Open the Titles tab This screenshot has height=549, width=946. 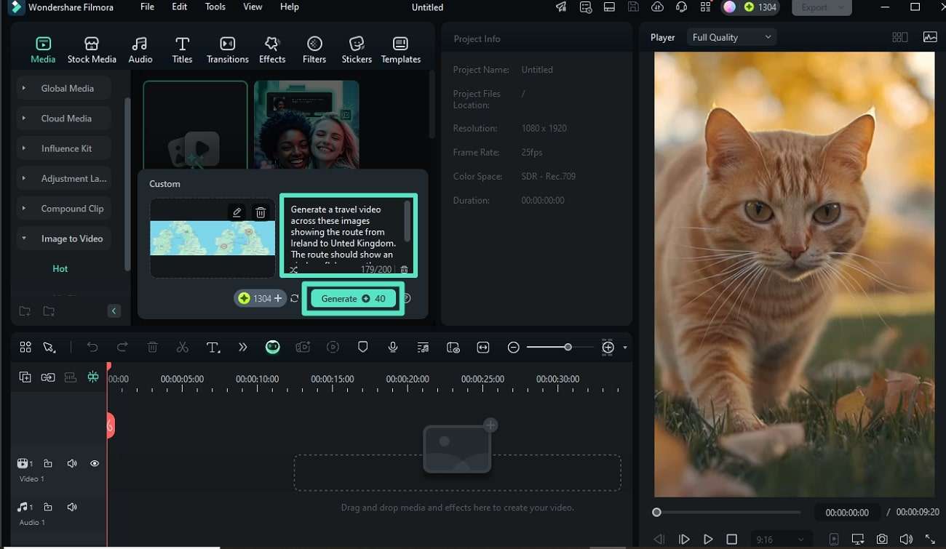pos(182,49)
